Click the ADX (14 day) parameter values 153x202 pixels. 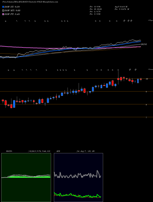pos(85,151)
